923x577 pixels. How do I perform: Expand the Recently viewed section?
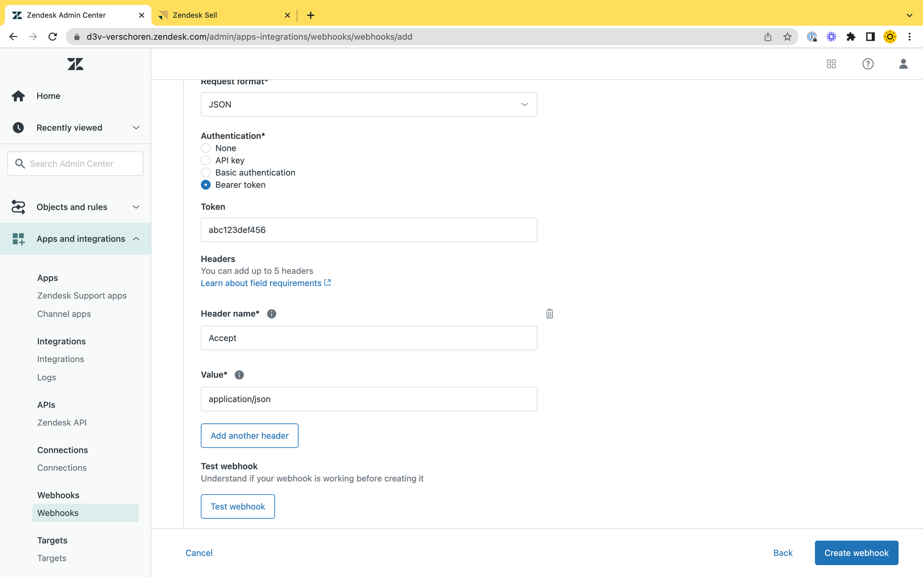76,128
